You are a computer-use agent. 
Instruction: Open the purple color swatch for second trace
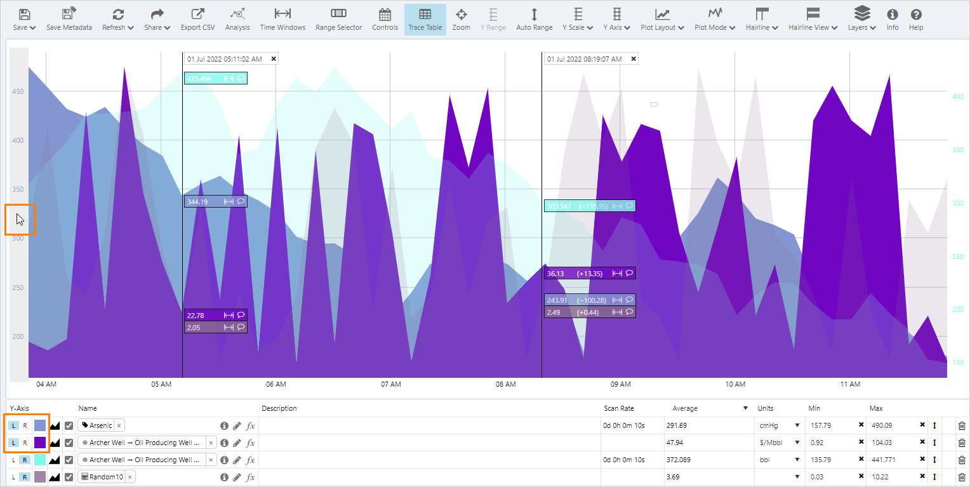pyautogui.click(x=40, y=443)
